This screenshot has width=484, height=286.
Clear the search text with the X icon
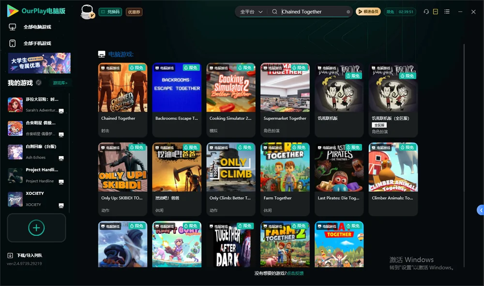click(348, 12)
